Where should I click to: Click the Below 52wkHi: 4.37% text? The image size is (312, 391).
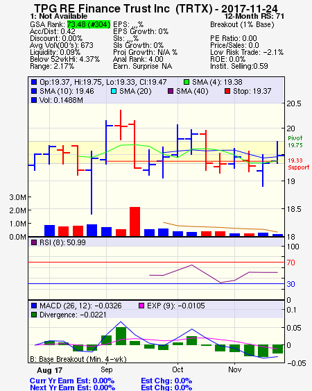64,59
